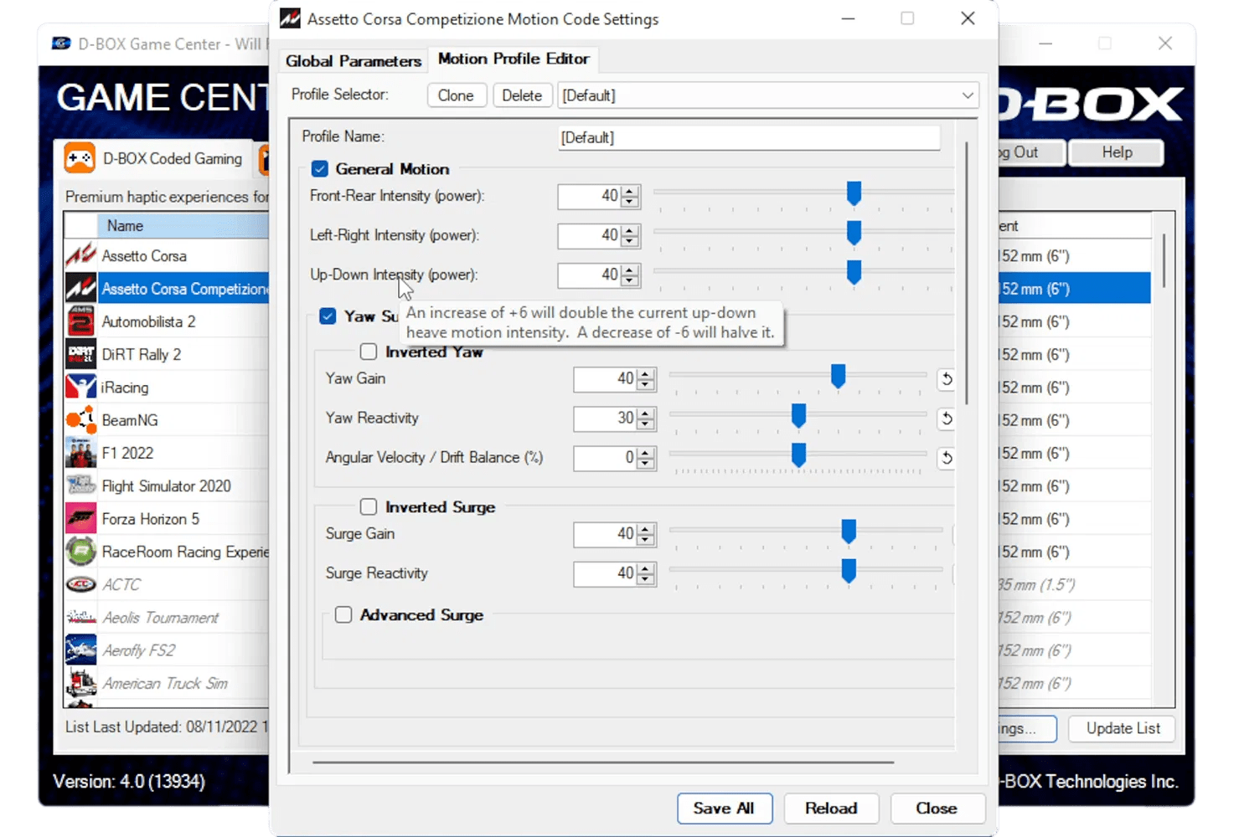
Task: Decrease Yaw Reactivity with spinner down arrow
Action: (646, 424)
